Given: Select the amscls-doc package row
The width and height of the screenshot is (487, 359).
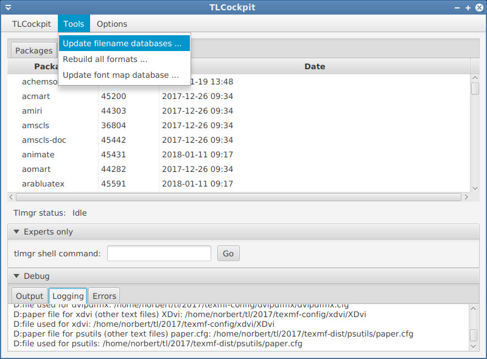Looking at the screenshot, I should (x=44, y=140).
